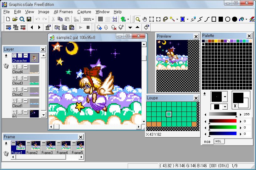
Task: Select the Flood Fill bucket tool
Action: coord(242,19)
